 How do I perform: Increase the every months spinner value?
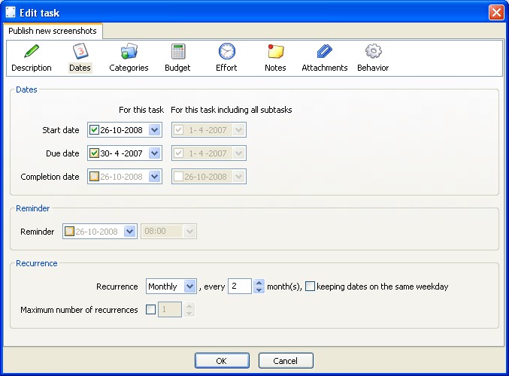coord(259,283)
